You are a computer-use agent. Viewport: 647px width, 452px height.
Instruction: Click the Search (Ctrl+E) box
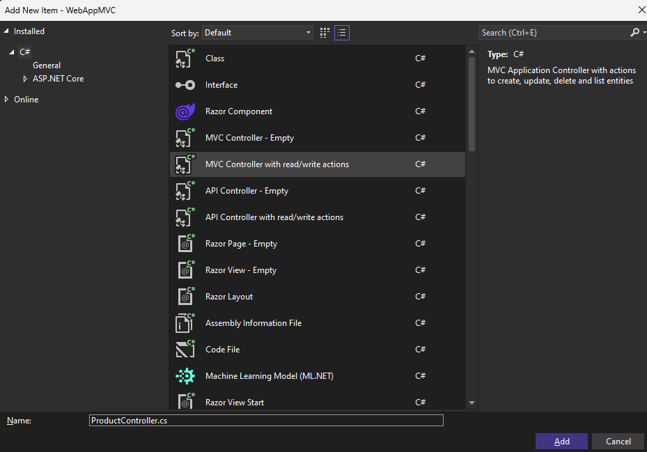[x=553, y=33]
